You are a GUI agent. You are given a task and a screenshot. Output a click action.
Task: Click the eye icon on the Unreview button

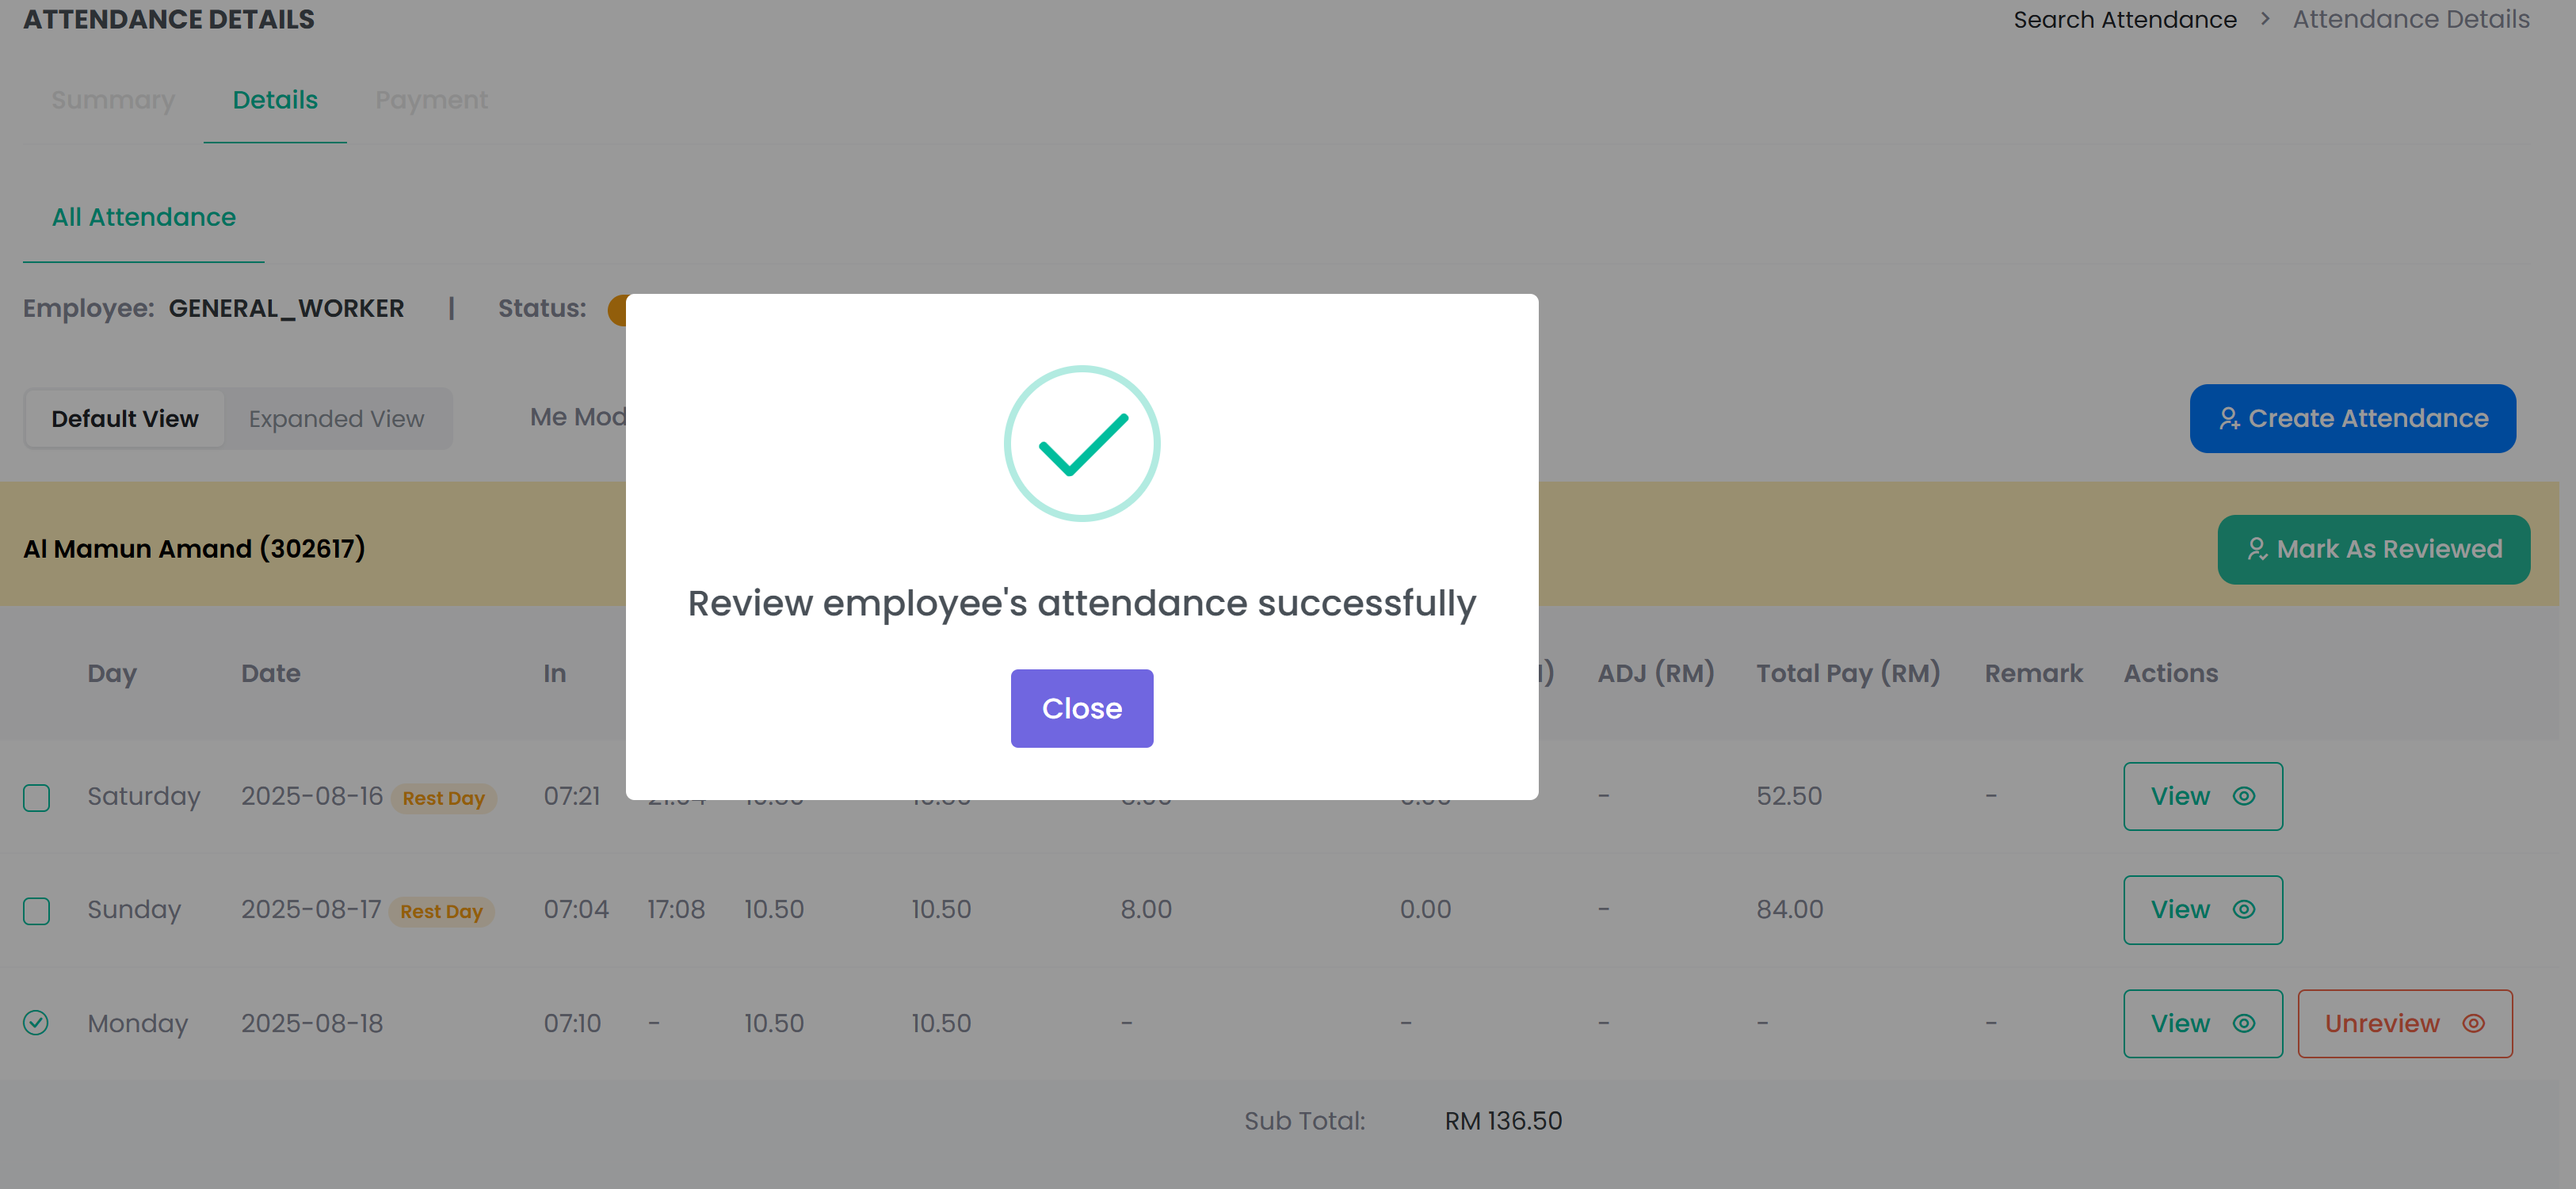point(2473,1023)
